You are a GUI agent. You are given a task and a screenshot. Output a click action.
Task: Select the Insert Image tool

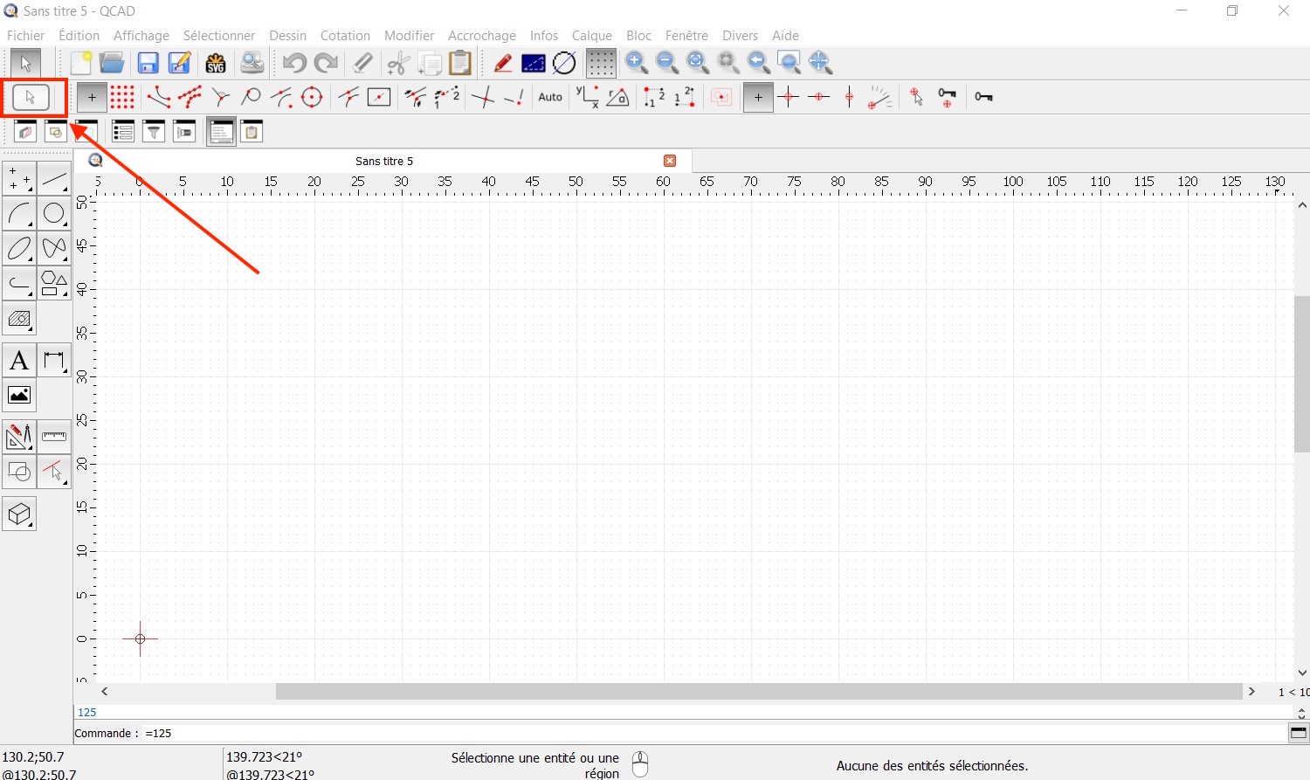click(x=19, y=396)
